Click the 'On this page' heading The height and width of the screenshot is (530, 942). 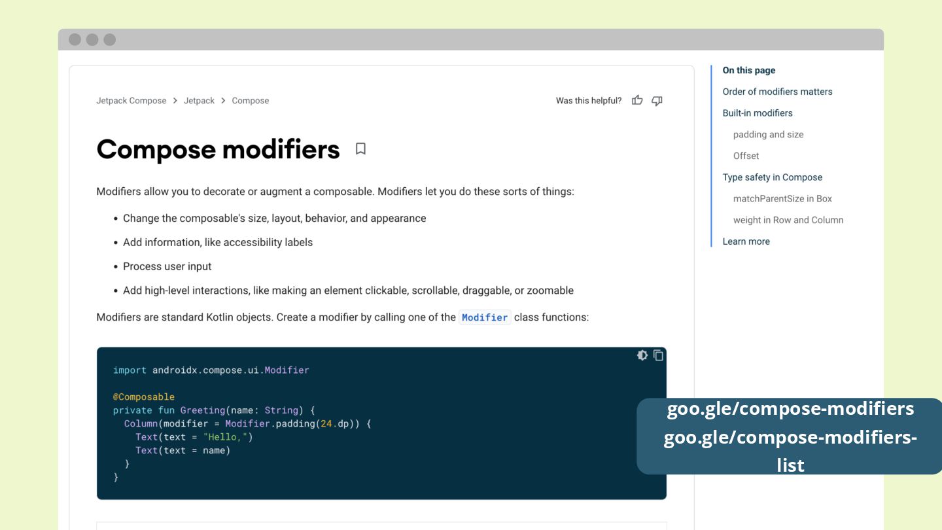(x=748, y=71)
